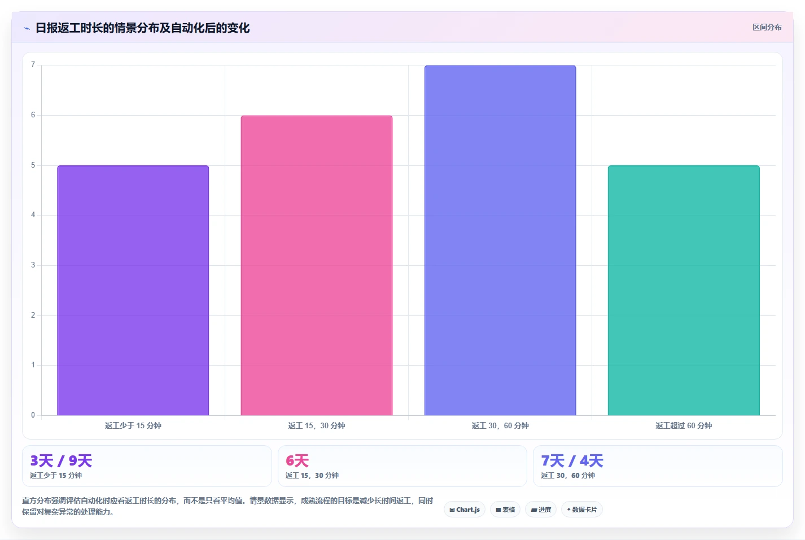Click the chart title 日报返工时长的情景分布及自动化后的变化

(x=142, y=28)
